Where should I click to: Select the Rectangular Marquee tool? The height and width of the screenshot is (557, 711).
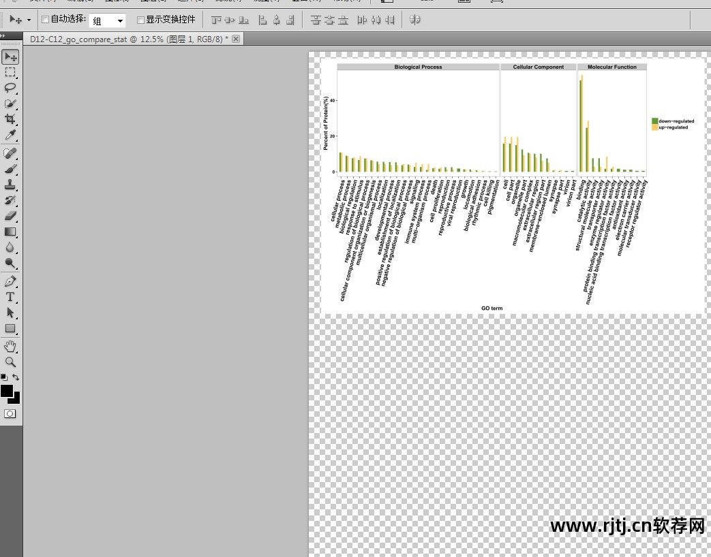(x=10, y=72)
